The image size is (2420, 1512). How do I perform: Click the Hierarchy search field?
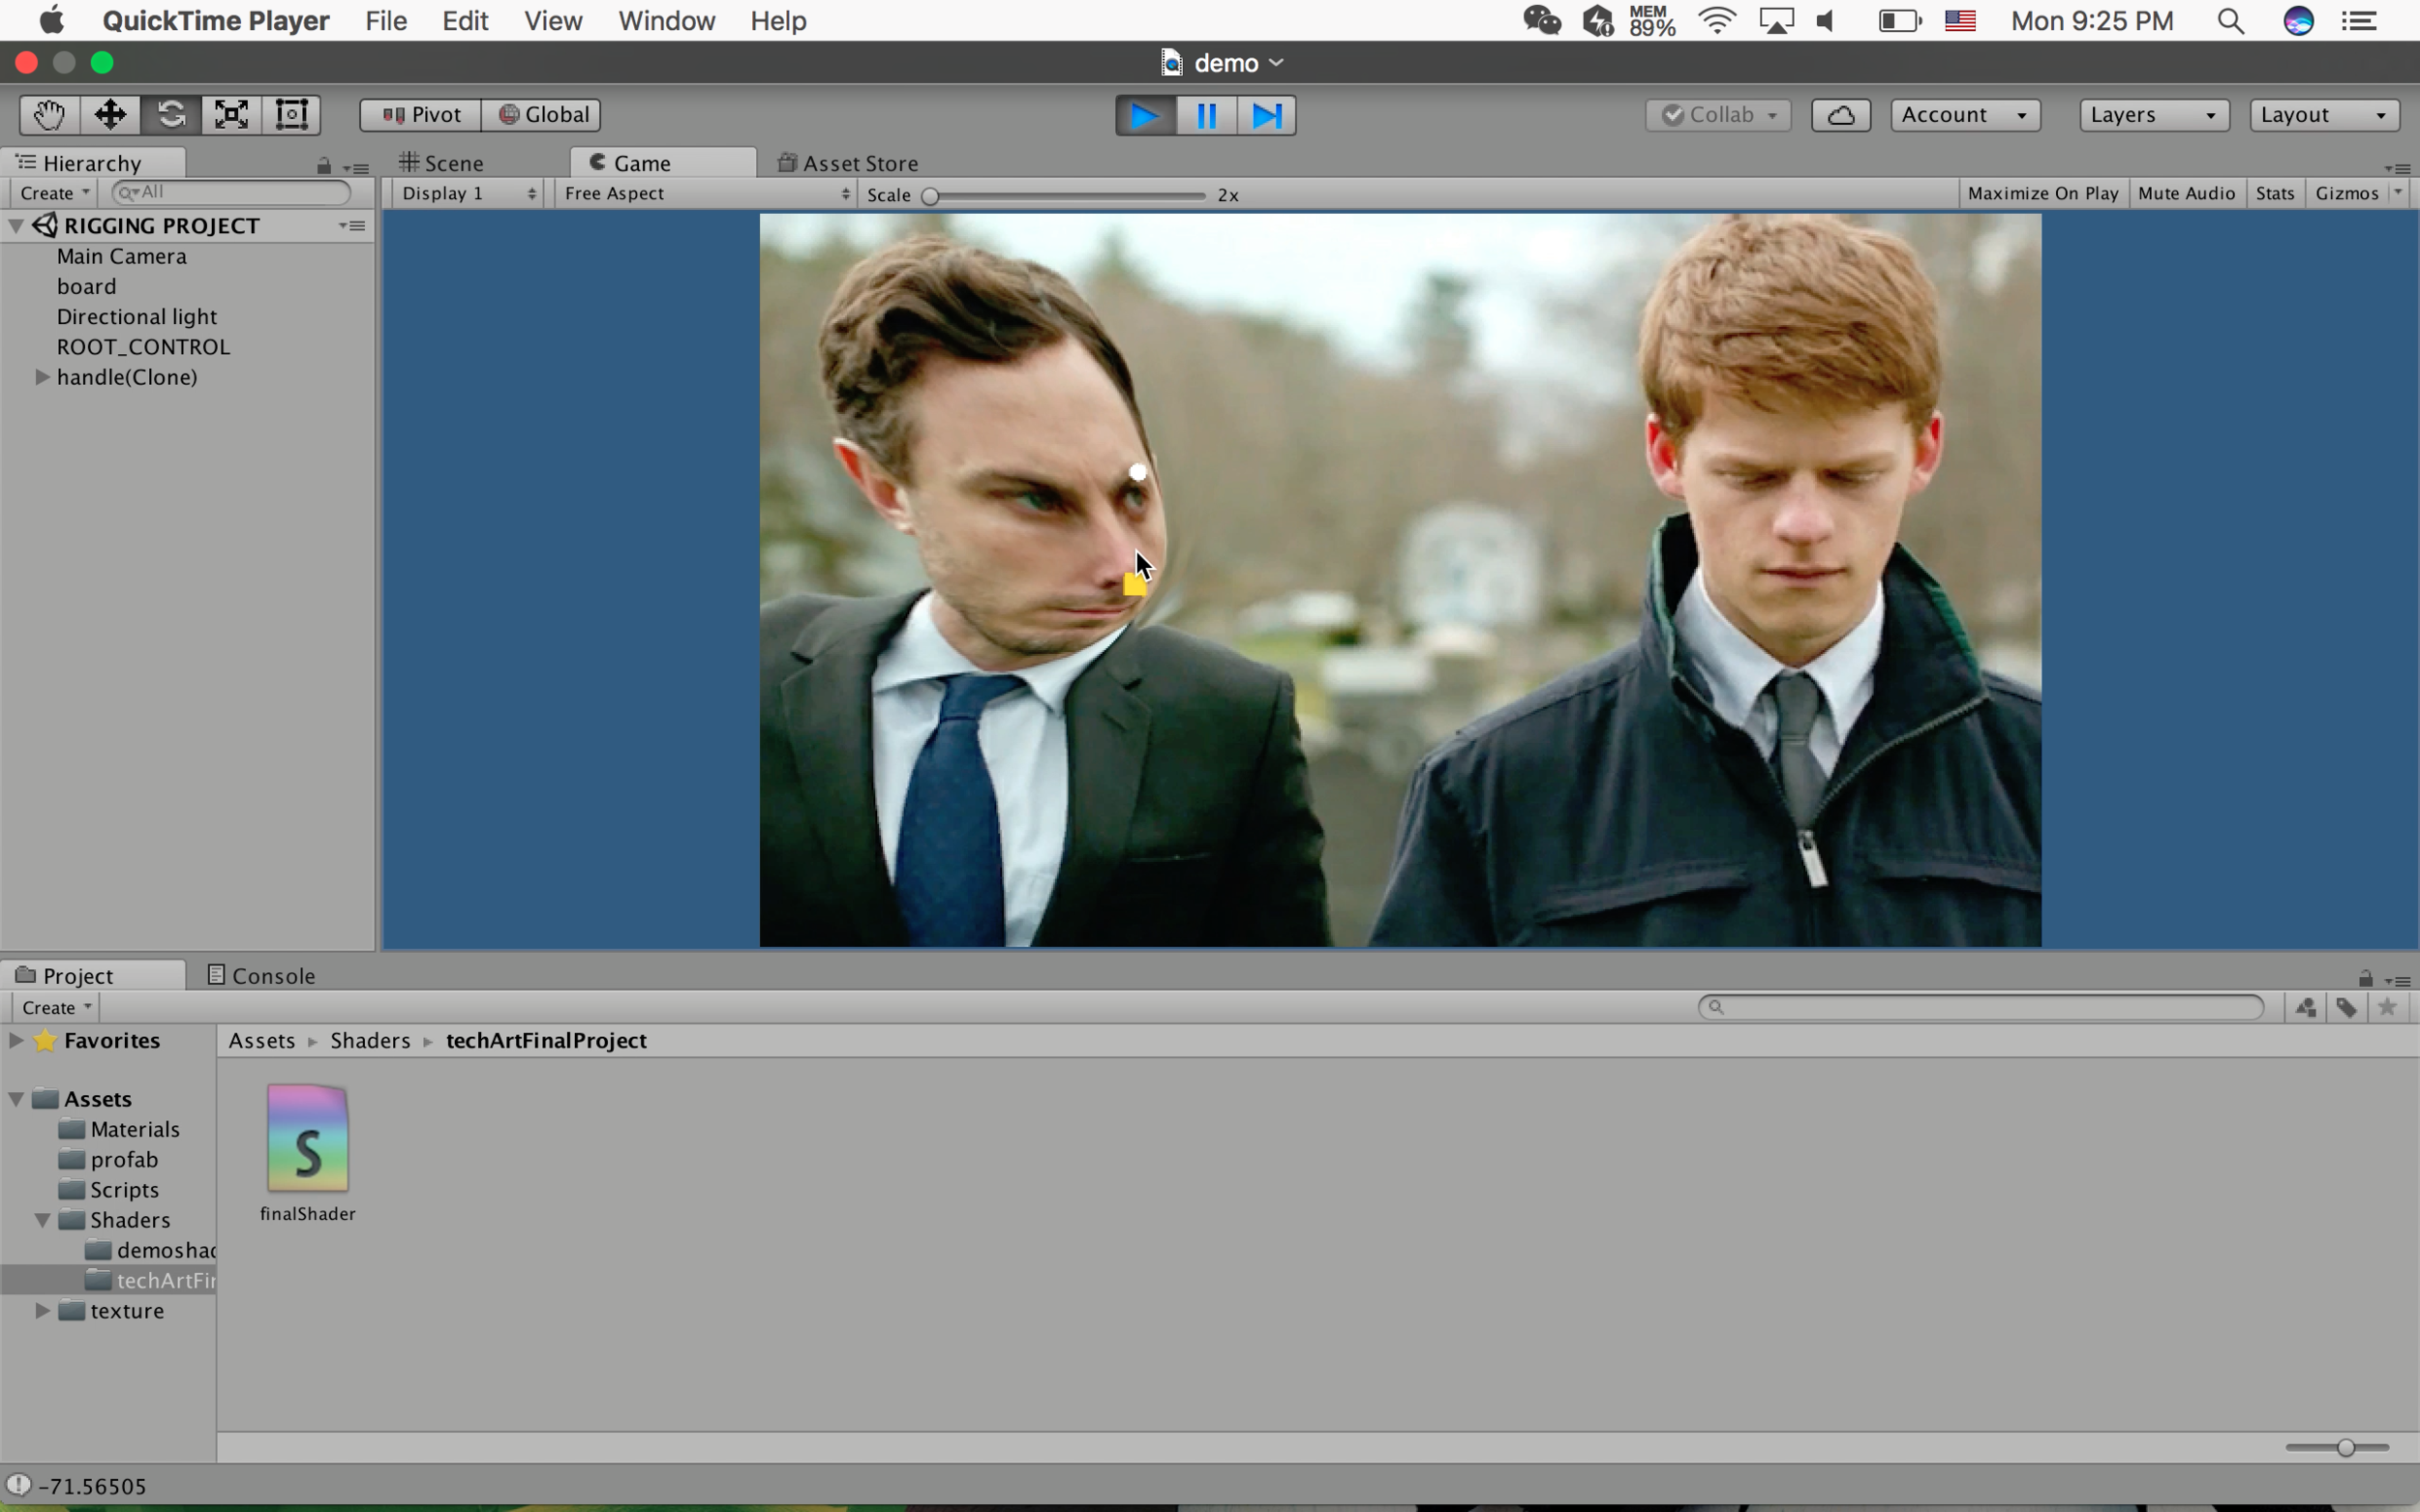pyautogui.click(x=231, y=192)
